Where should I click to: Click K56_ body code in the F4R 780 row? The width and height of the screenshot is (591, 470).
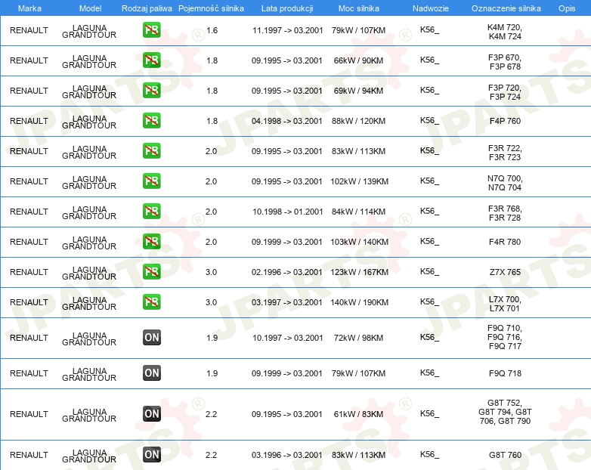click(429, 241)
